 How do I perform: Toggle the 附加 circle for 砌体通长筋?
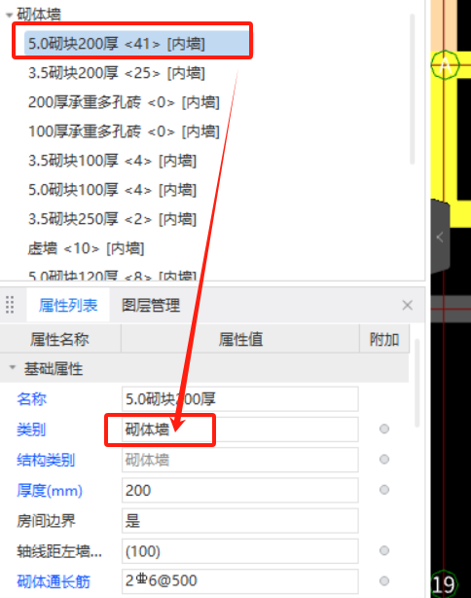click(x=384, y=580)
